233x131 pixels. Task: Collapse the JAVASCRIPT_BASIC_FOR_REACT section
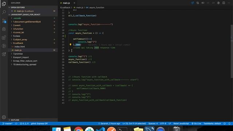(x=25, y=15)
